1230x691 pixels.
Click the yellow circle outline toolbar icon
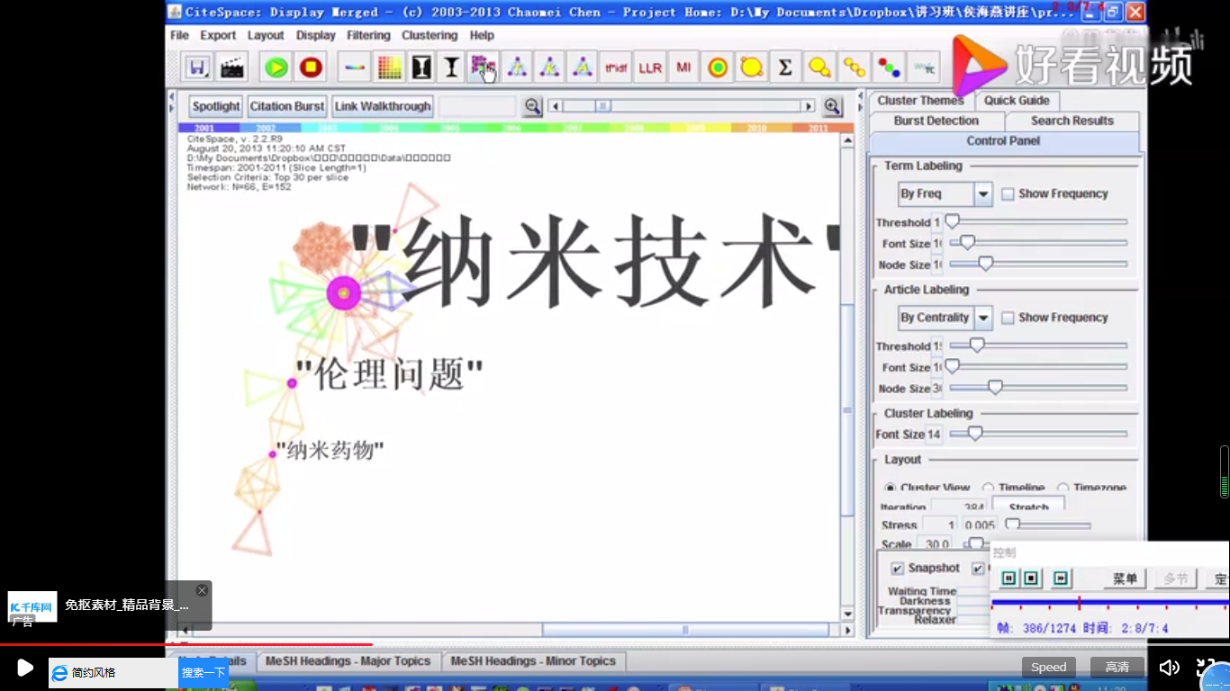point(751,67)
